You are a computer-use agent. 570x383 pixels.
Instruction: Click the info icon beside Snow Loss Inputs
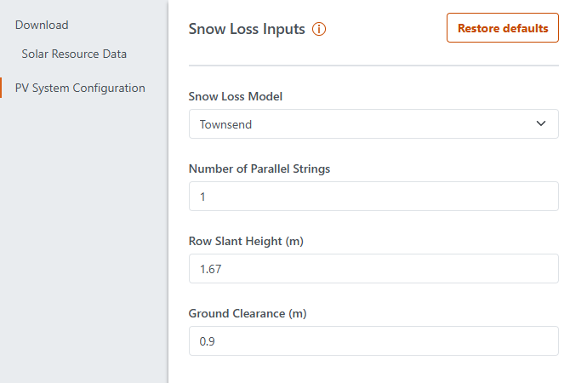click(319, 29)
